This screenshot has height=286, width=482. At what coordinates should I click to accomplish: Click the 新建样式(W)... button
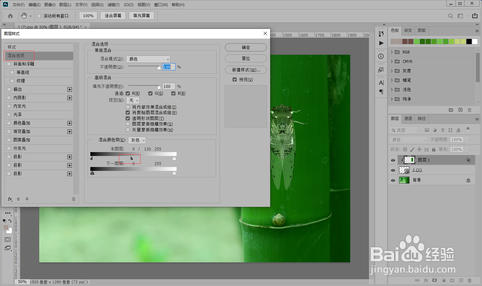(246, 70)
